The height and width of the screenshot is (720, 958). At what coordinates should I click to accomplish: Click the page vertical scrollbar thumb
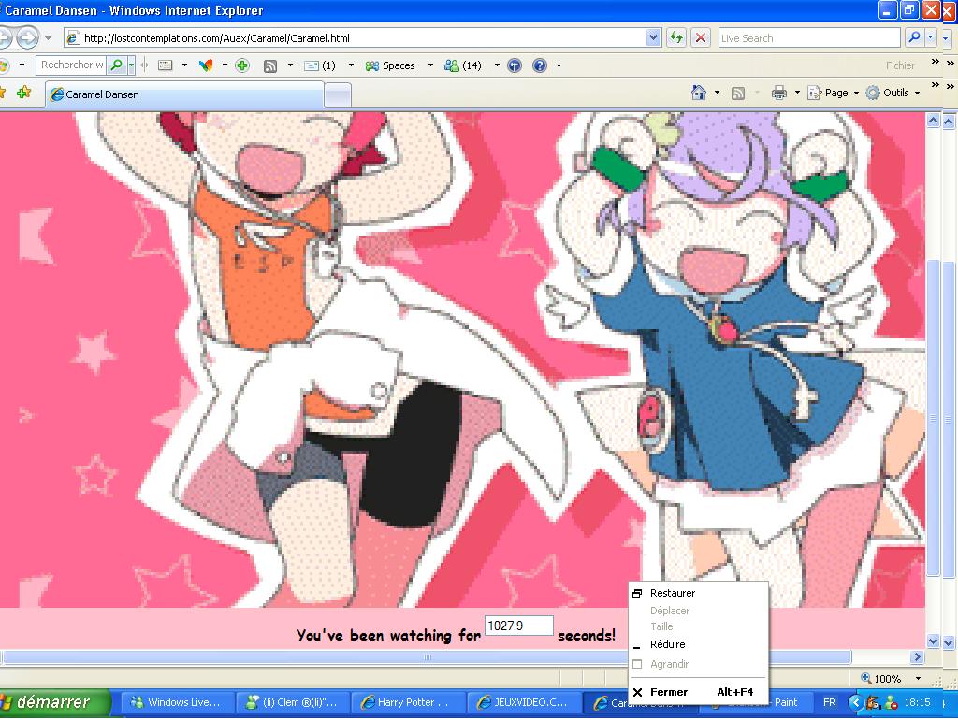933,418
